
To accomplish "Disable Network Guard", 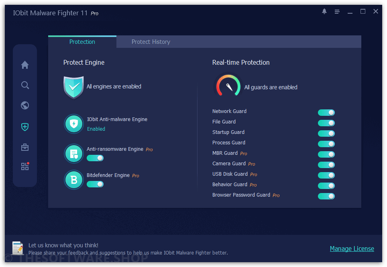I will (x=326, y=113).
